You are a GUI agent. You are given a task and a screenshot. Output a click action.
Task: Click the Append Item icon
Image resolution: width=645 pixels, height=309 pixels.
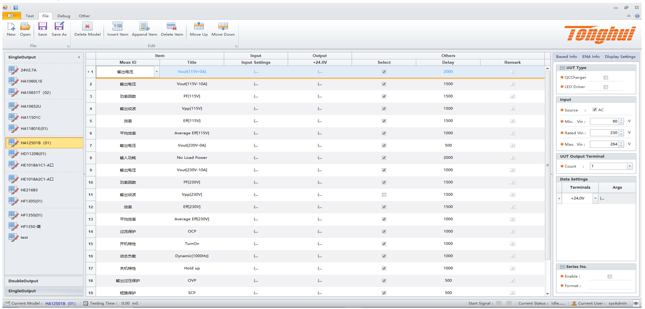click(144, 27)
